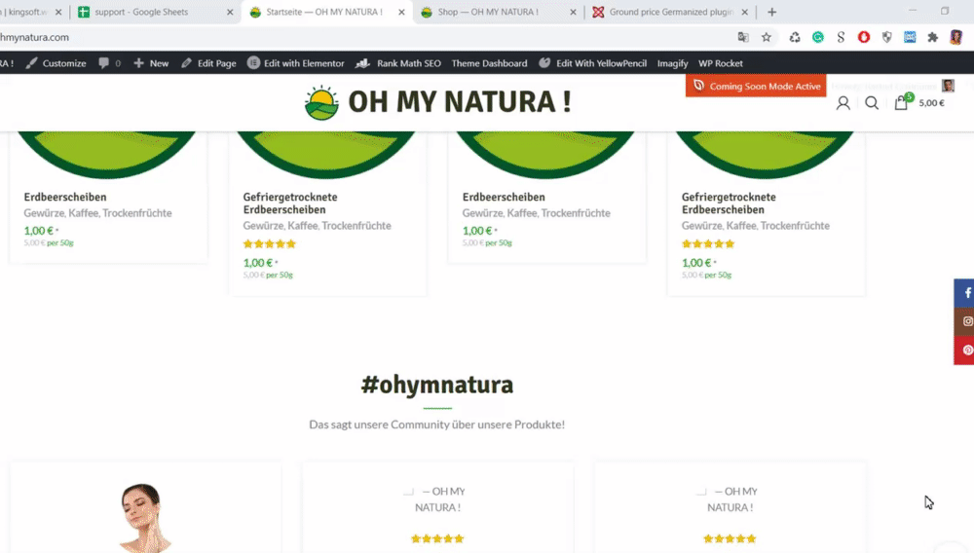Click 'Das sagt unsere Community' subtitle text
The image size is (974, 553).
point(437,424)
